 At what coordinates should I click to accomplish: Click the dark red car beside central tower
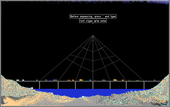pos(95,80)
